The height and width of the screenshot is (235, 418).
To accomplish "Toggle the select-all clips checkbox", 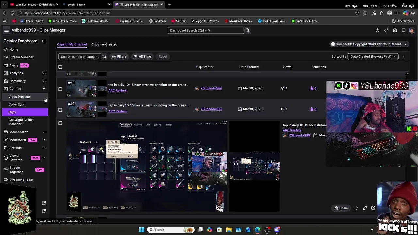I will click(60, 67).
